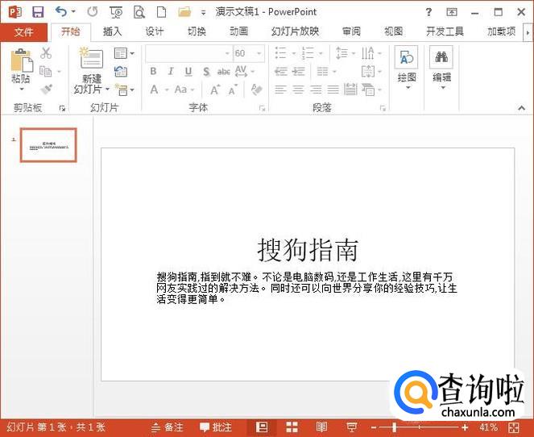Click the Save icon in quick access toolbar
Viewport: 534px width, 437px height.
coord(37,11)
